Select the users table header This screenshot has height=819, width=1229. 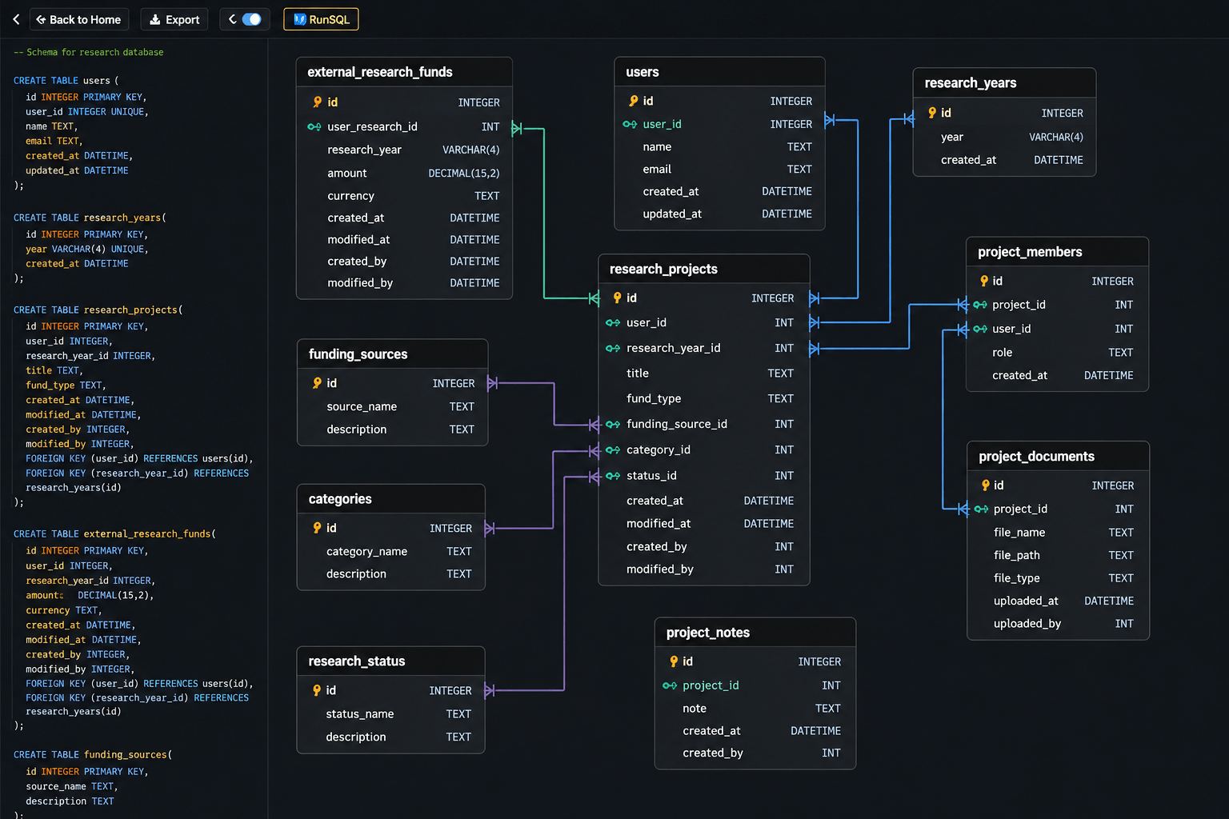click(x=719, y=72)
